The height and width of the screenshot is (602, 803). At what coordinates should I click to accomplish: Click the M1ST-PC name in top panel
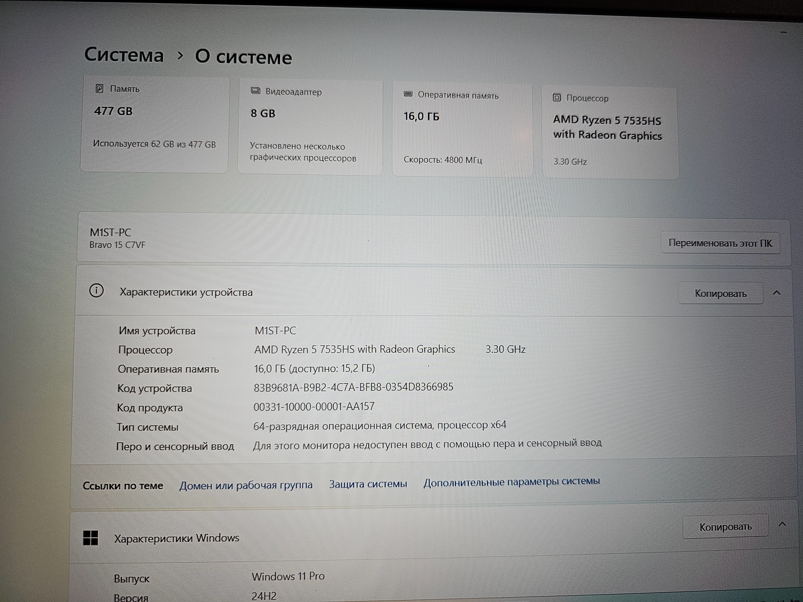pos(110,232)
